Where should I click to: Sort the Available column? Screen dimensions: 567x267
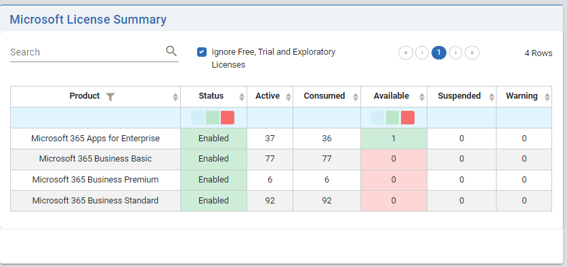422,97
